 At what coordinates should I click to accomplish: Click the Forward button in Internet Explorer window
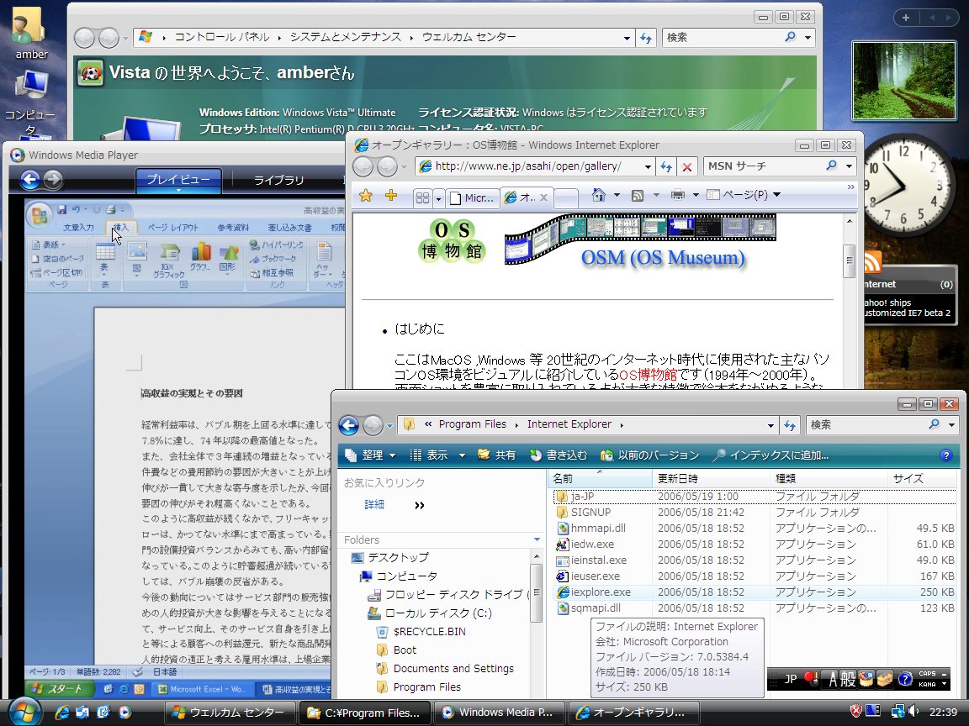point(388,166)
